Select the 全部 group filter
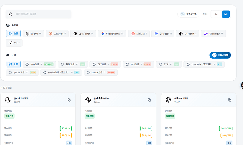The image size is (243, 145). tap(13, 64)
